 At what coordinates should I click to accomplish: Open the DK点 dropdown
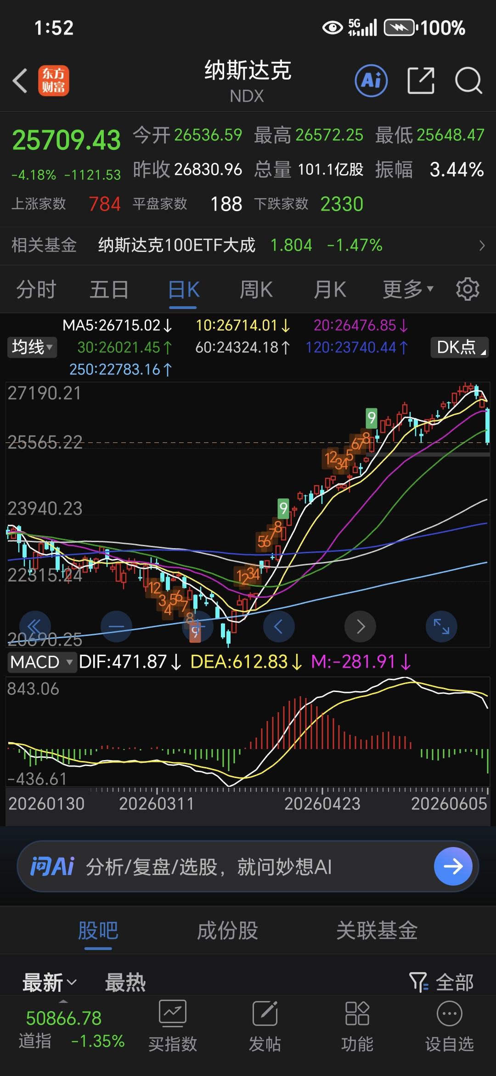[460, 347]
